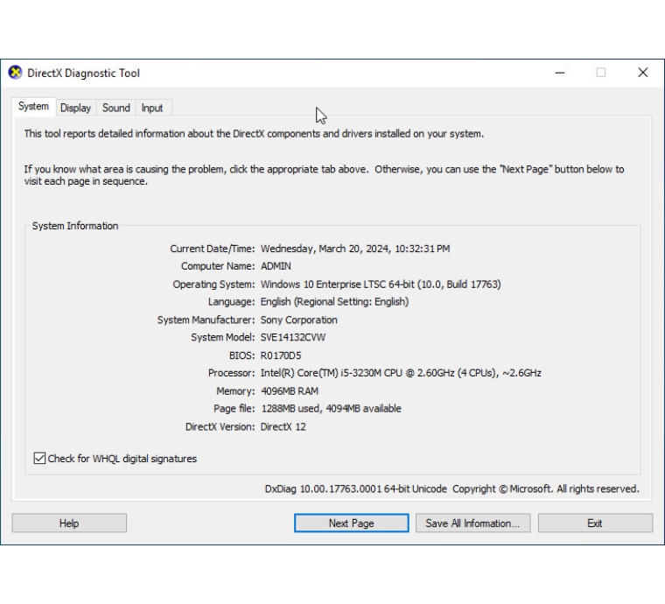665x604 pixels.
Task: Click the Operating System label
Action: [213, 284]
